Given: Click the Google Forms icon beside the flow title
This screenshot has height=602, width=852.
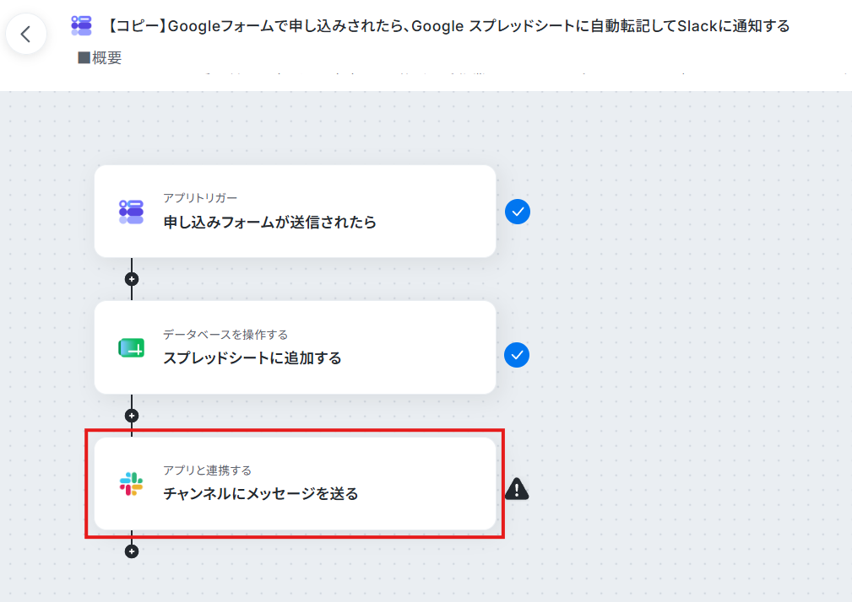Looking at the screenshot, I should (x=82, y=25).
